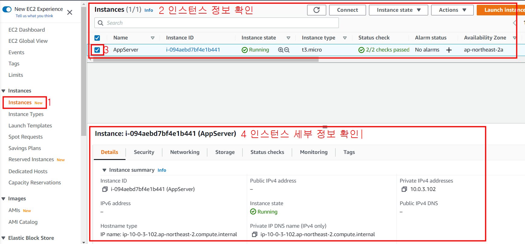This screenshot has width=525, height=244.
Task: Go to Tags in sidebar
Action: click(14, 64)
